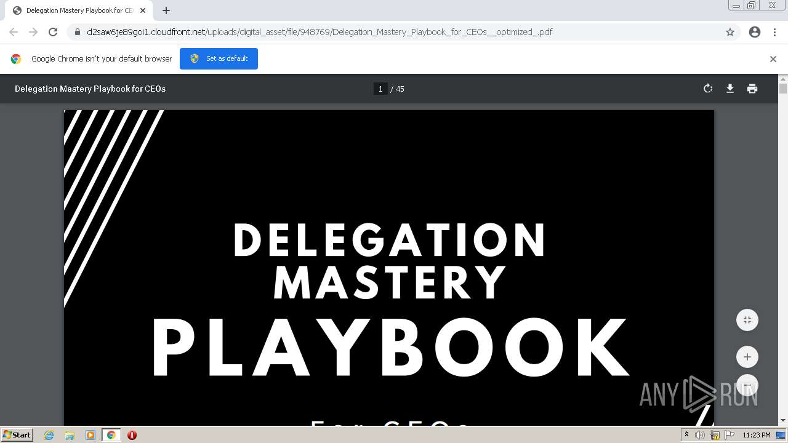Open the Windows Start menu
Viewport: 788px width, 443px height.
[17, 435]
